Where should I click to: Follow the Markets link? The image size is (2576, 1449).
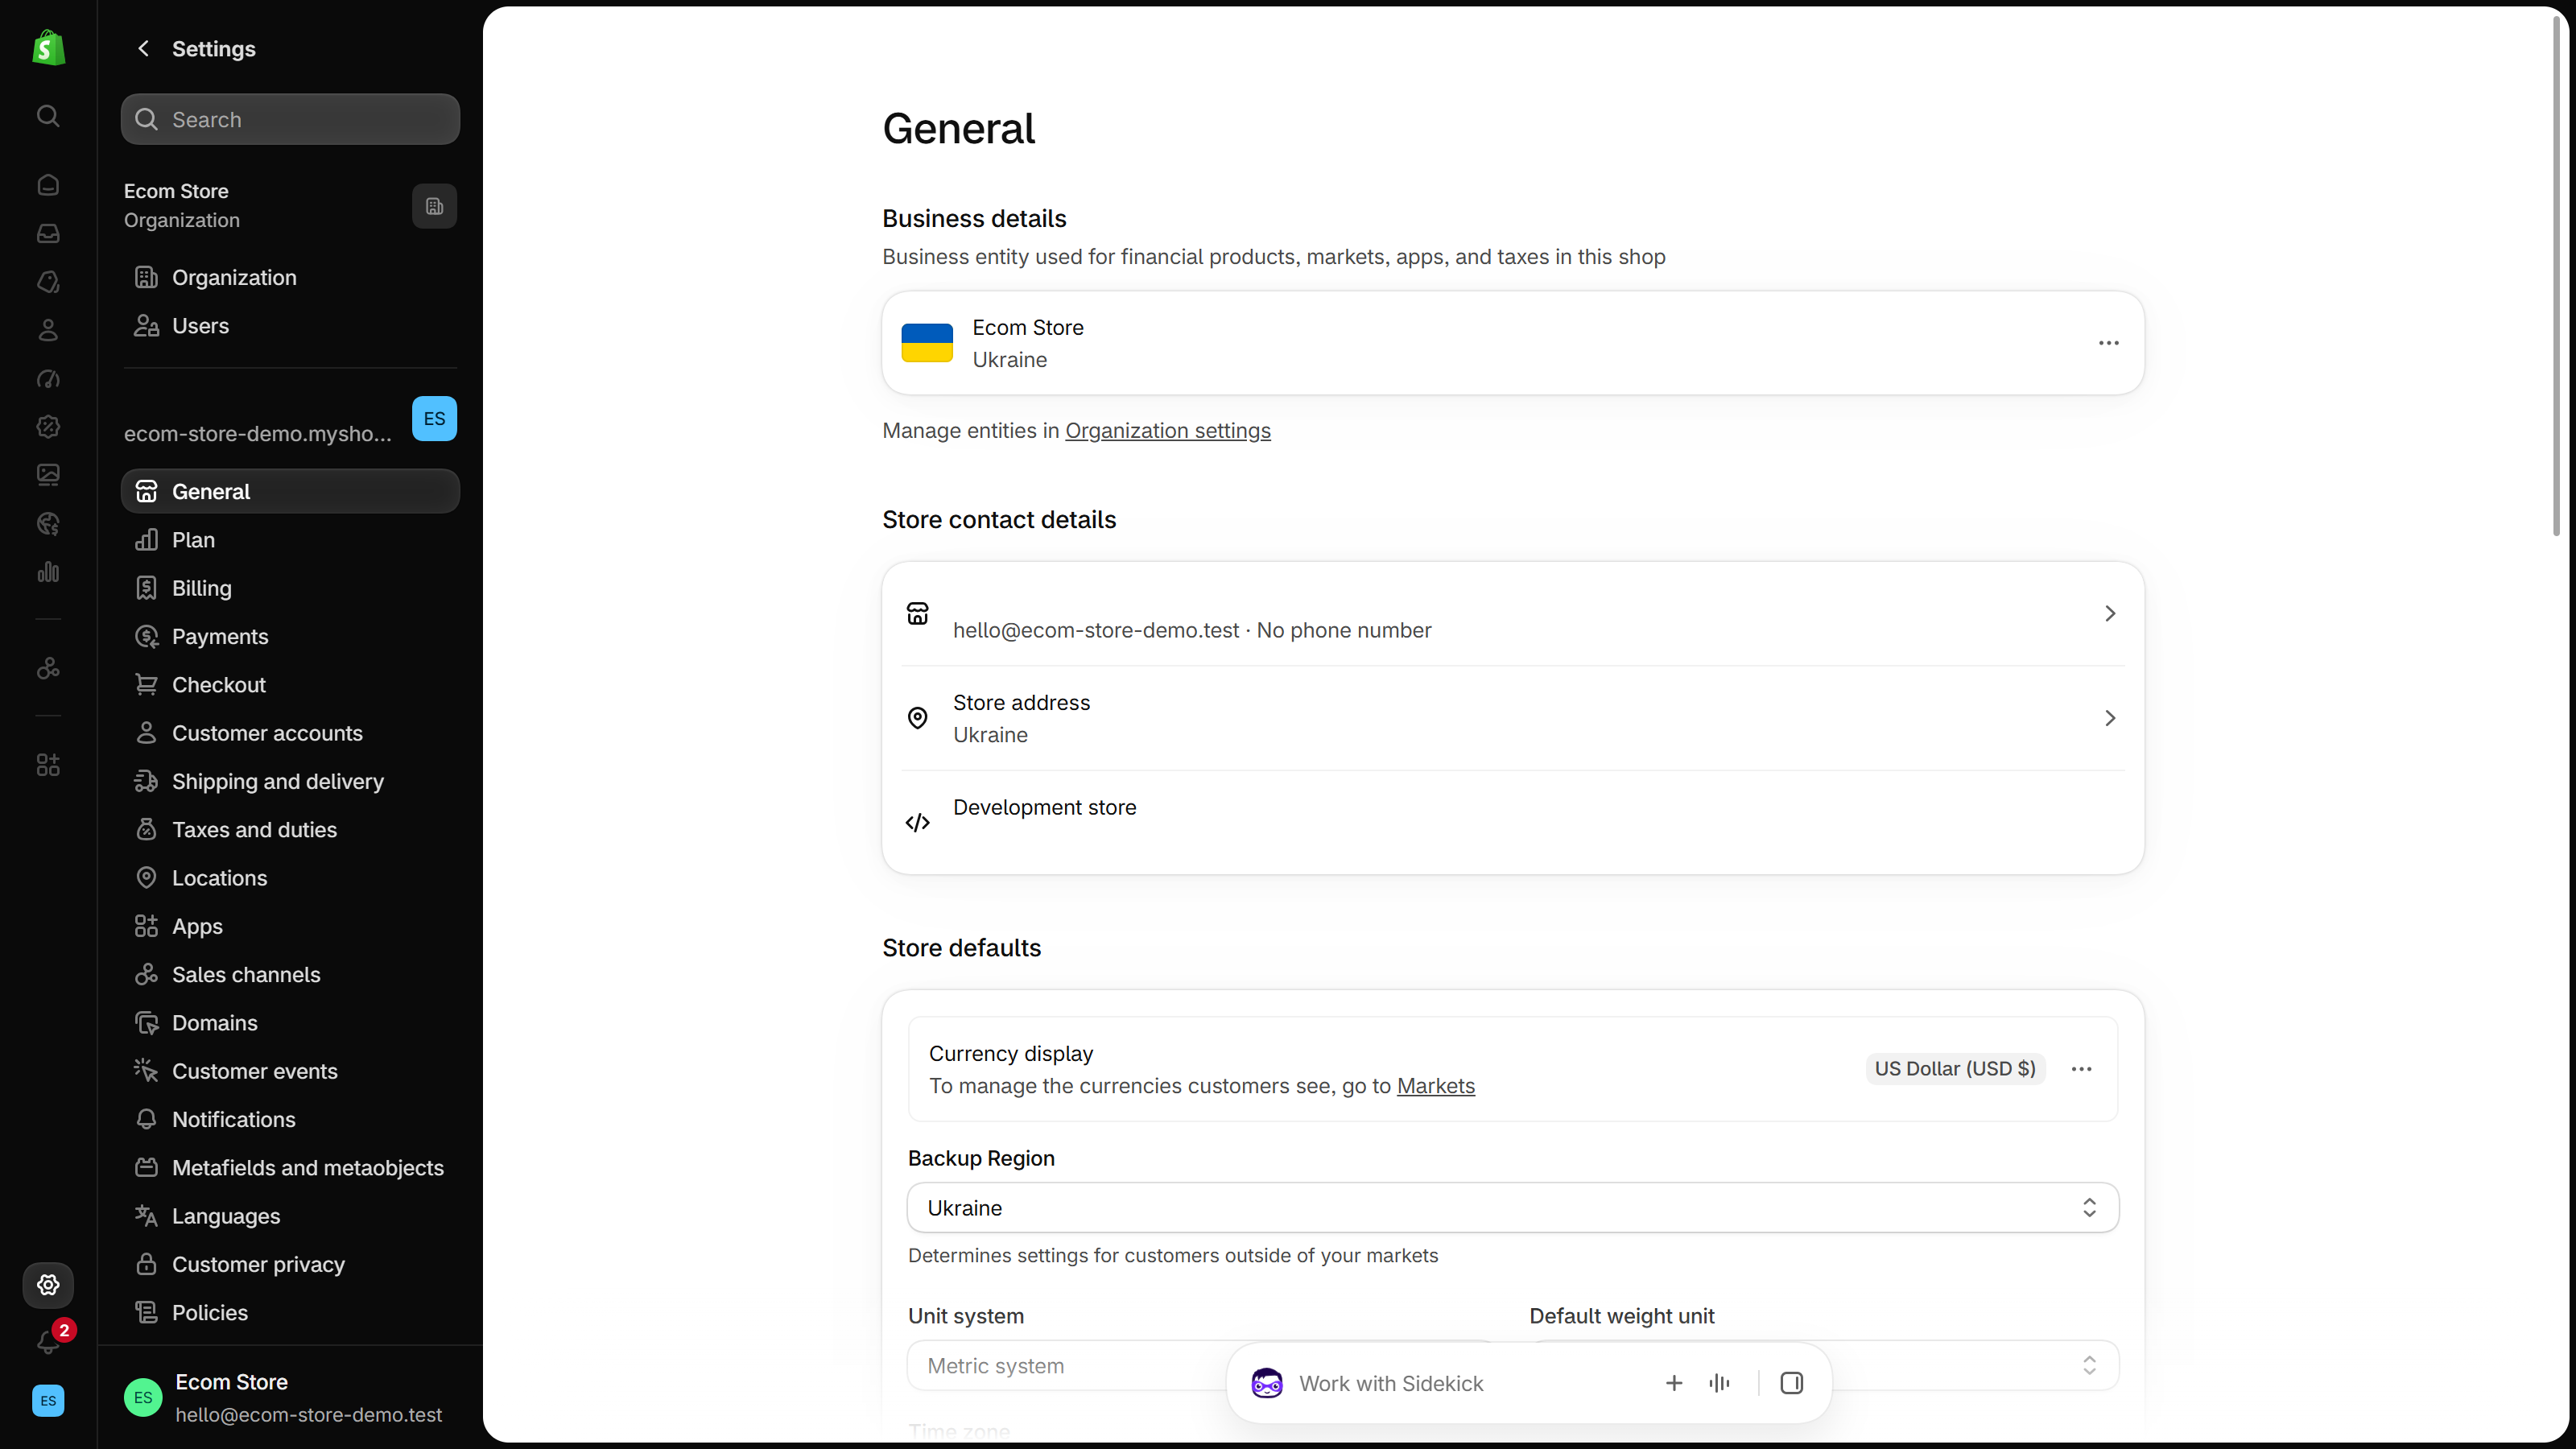pyautogui.click(x=1435, y=1086)
